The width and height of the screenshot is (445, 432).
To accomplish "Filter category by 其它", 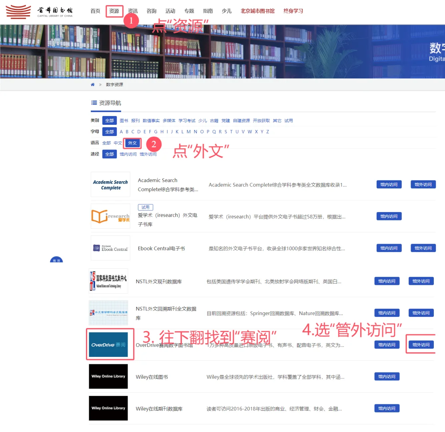I will click(x=277, y=121).
